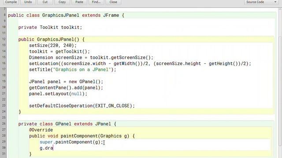282x158 pixels.
Task: Click line number 12 in the gutter
Action: coord(4,39)
